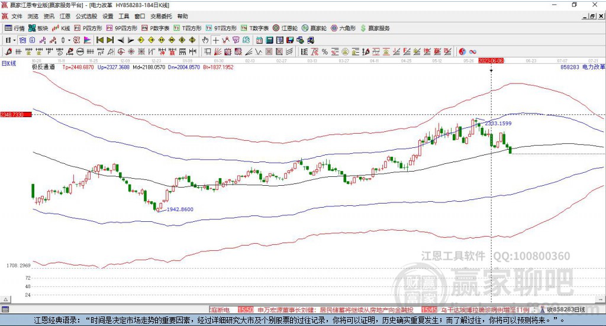Restore the inner chart window
This screenshot has height=326, width=606.
(x=592, y=16)
